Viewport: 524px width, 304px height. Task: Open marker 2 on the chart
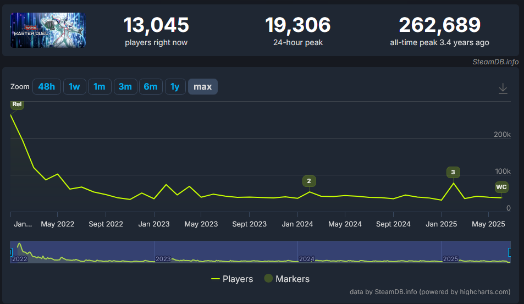point(309,181)
